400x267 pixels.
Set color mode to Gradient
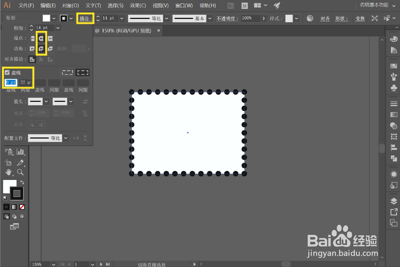point(14,207)
